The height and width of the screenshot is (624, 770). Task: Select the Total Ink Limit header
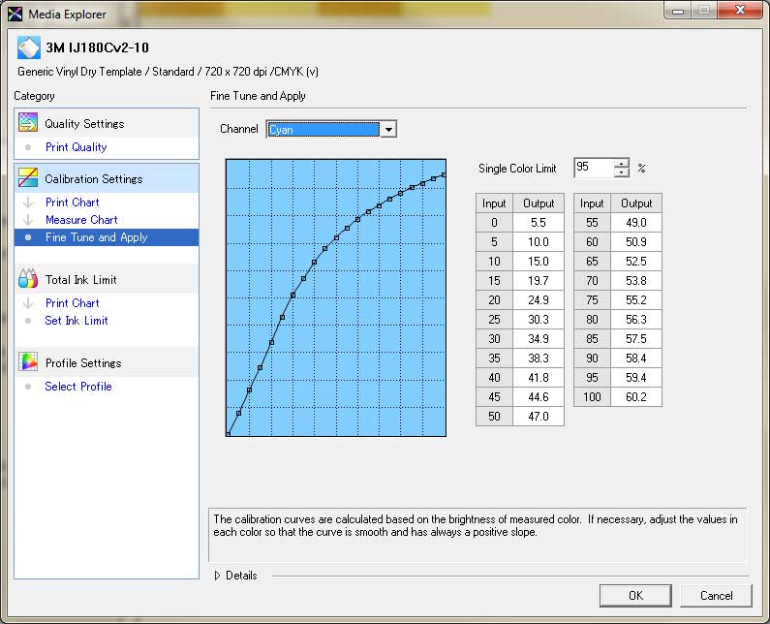[107, 279]
